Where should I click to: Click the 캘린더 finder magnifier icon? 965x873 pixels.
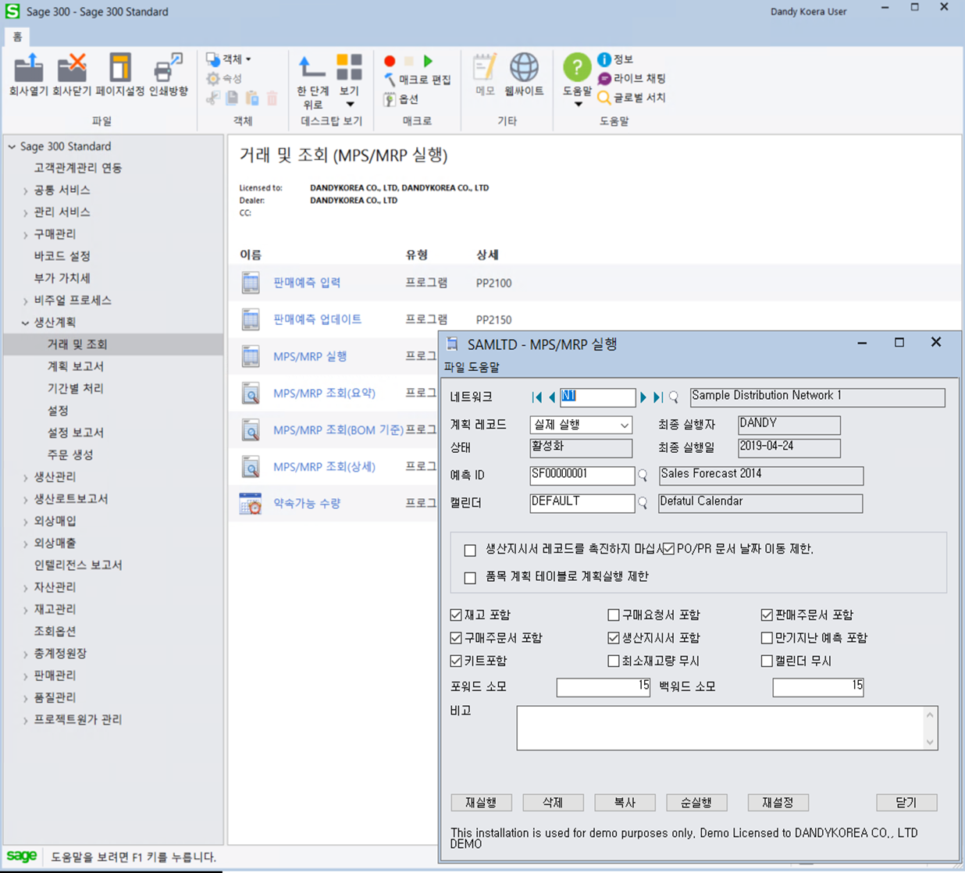click(643, 503)
